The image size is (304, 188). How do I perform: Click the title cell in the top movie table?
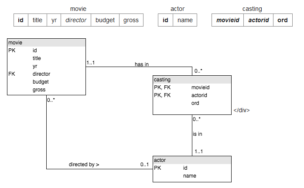pyautogui.click(x=37, y=20)
